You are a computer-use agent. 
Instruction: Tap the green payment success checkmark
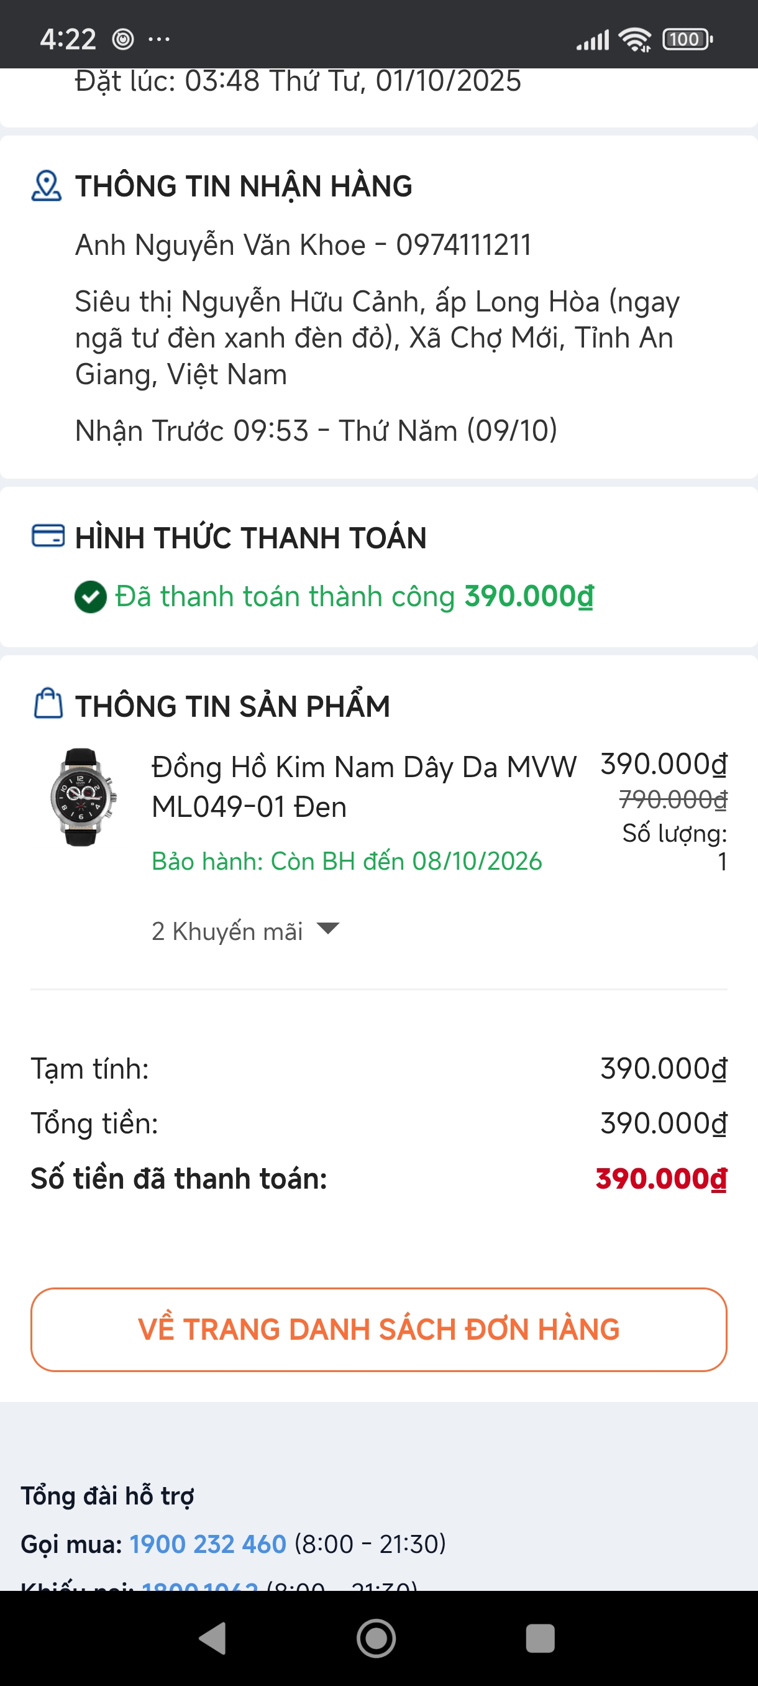[x=90, y=597]
